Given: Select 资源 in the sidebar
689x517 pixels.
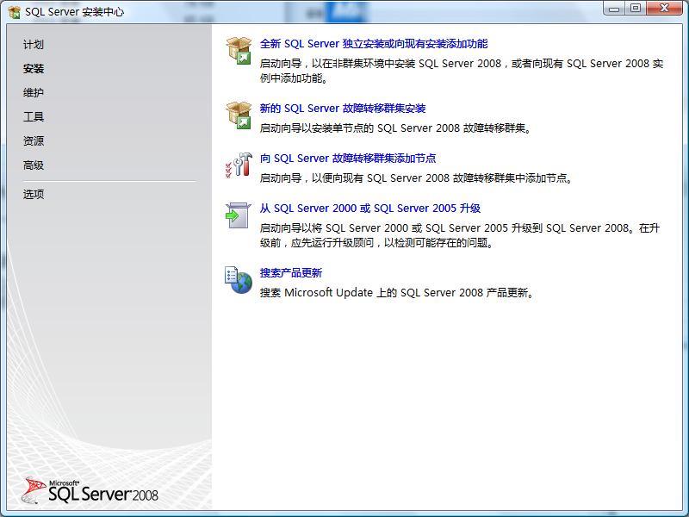Looking at the screenshot, I should pos(33,140).
